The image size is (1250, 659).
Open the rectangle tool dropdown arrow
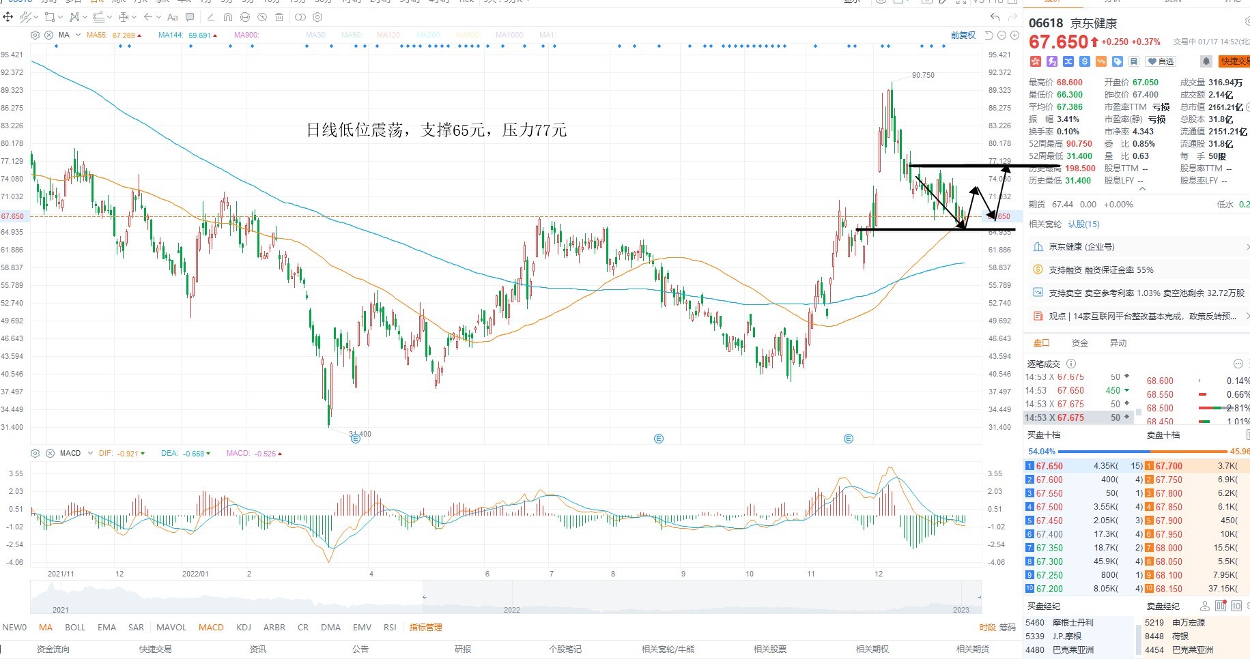click(60, 17)
